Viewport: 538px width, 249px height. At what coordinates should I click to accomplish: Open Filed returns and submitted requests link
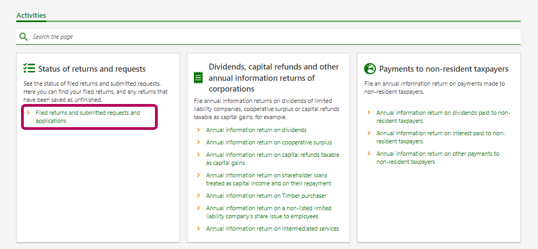[88, 117]
